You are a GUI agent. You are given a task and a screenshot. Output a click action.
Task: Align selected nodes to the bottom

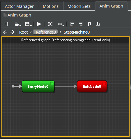(x=98, y=24)
